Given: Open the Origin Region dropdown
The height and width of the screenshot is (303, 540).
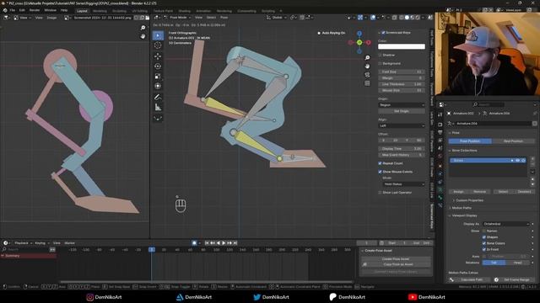Looking at the screenshot, I should [402, 104].
